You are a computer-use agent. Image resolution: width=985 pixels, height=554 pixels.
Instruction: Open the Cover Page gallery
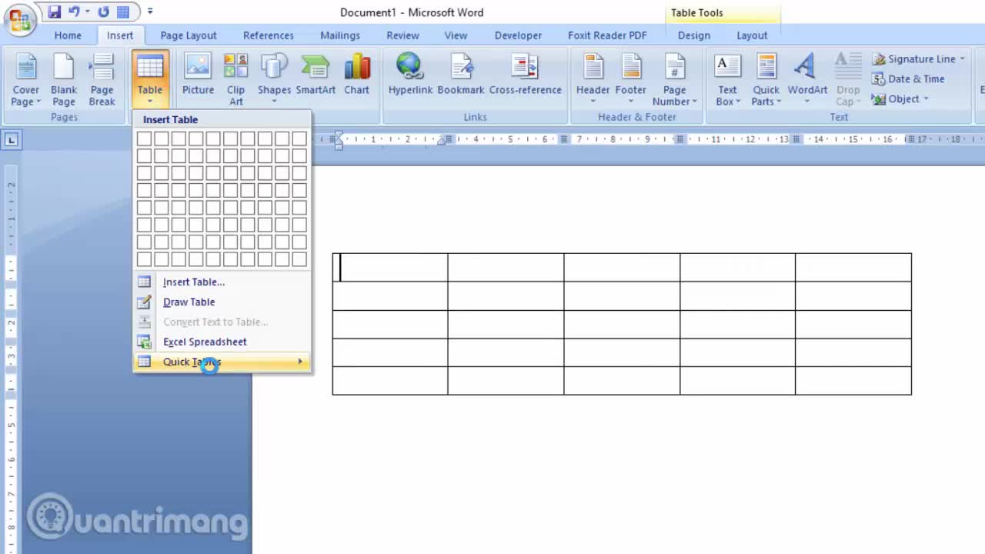(x=25, y=80)
